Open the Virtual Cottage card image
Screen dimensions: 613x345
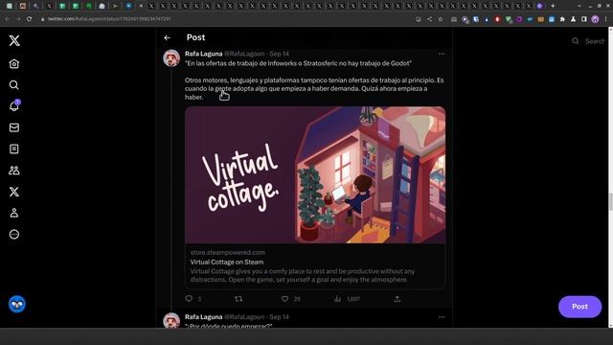point(315,174)
